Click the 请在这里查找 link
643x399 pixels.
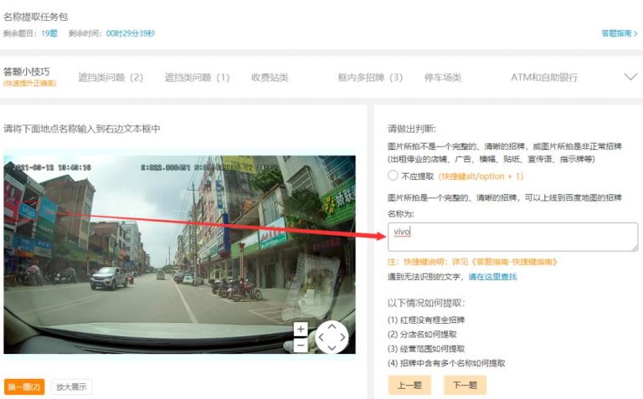(x=492, y=277)
